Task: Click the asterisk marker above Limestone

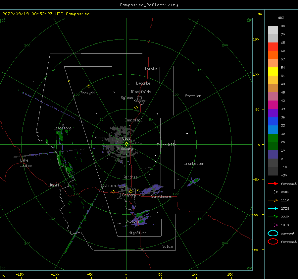Action: pyautogui.click(x=63, y=125)
